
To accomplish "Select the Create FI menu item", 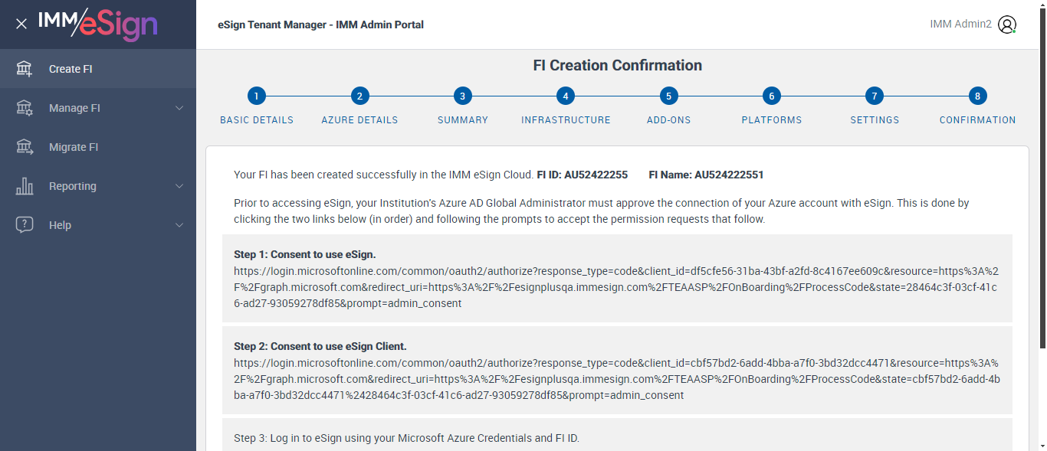I will (x=71, y=69).
